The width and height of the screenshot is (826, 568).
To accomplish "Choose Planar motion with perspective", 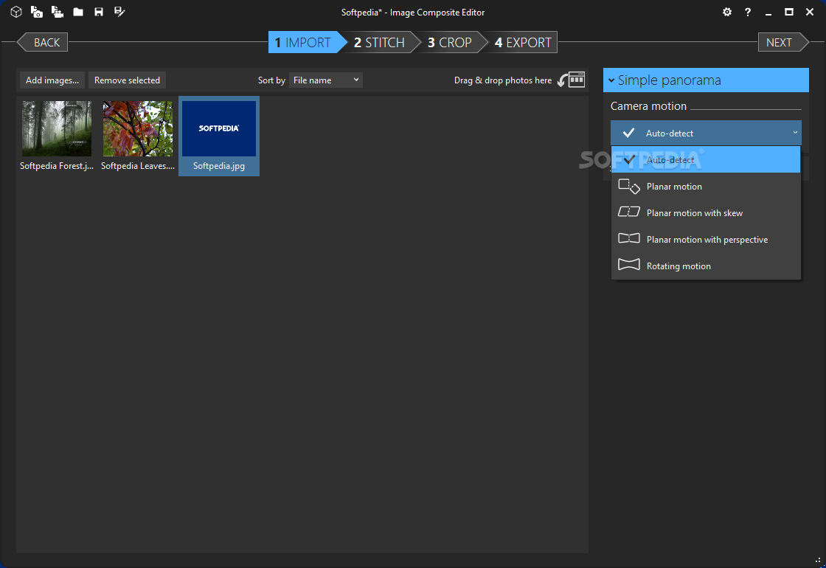I will click(706, 239).
